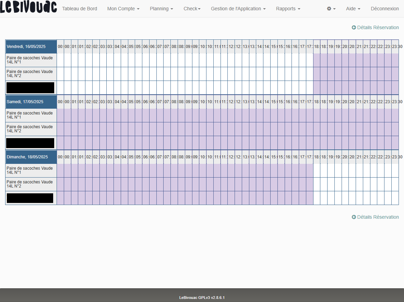Go to Tableau de Bord
The image size is (404, 302).
[80, 9]
